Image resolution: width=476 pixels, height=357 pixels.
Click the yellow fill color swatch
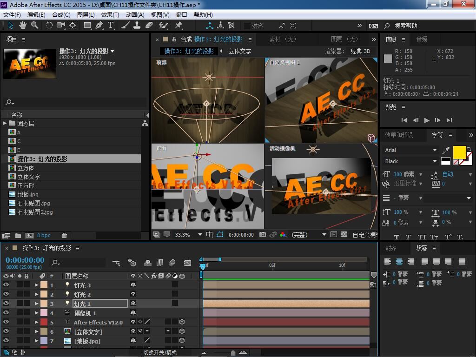459,152
